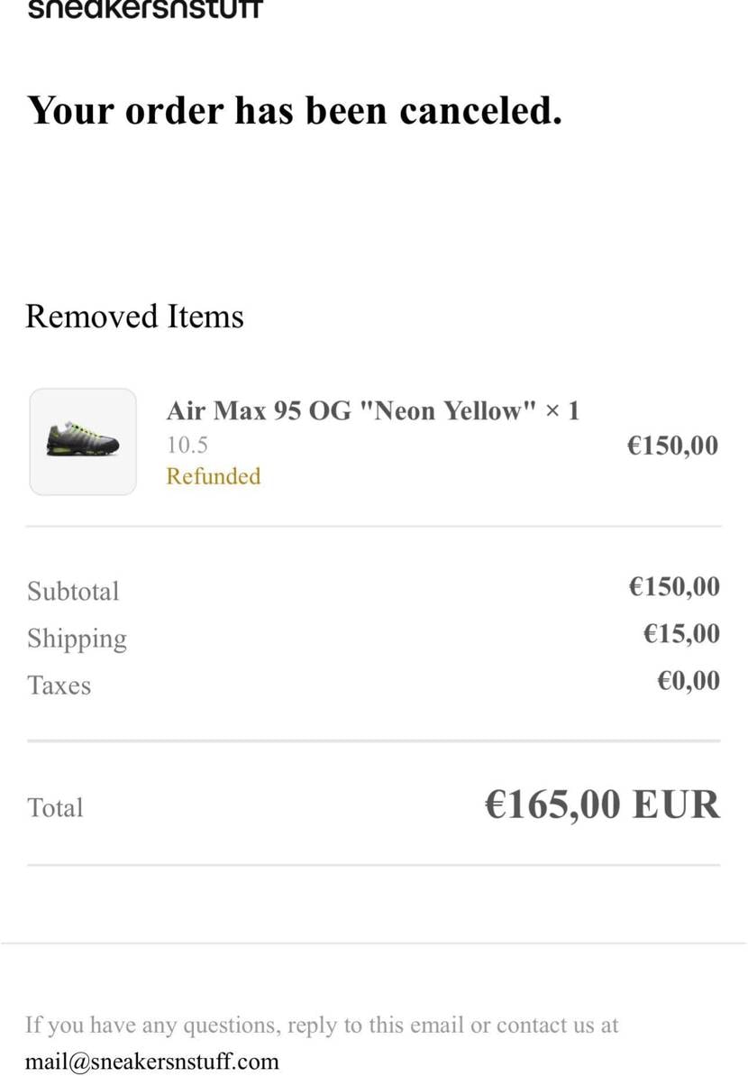Click the yellow "Refunded" status label
This screenshot has height=1076, width=748.
[214, 476]
